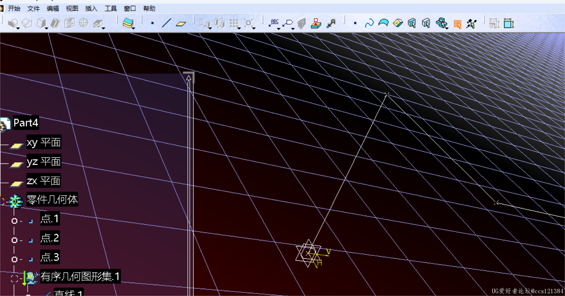The width and height of the screenshot is (565, 296).
Task: Select the yellow Plane tool
Action: tap(181, 24)
